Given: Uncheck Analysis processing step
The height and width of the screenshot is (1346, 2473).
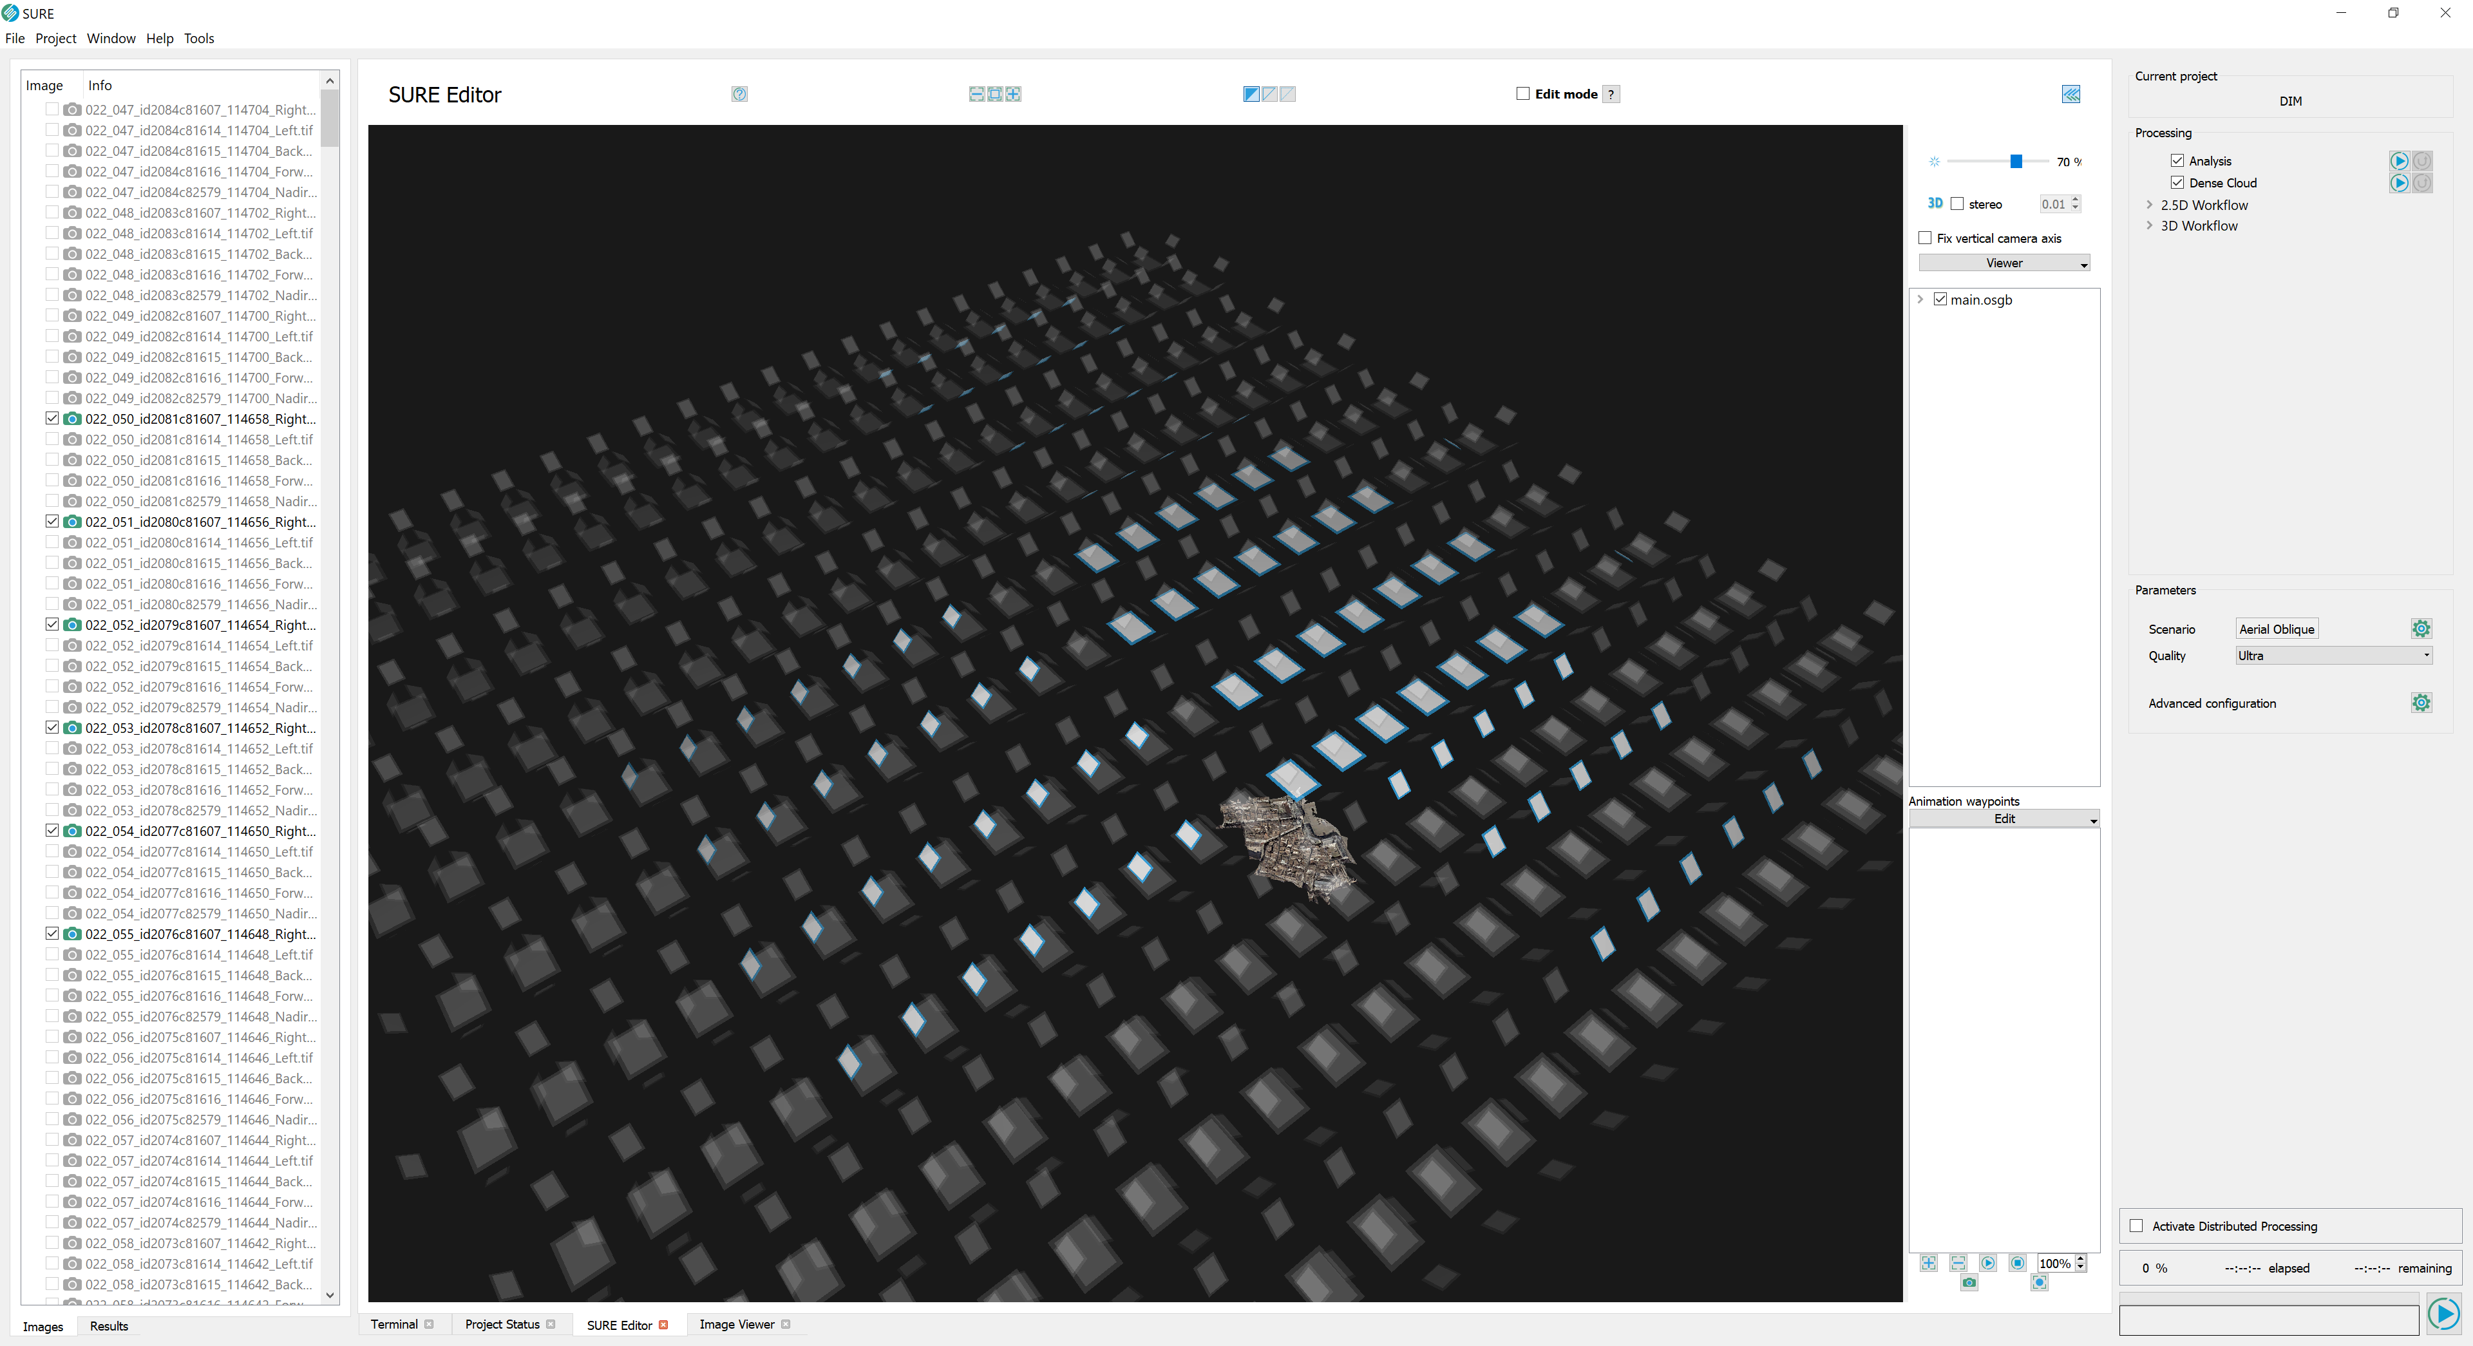Looking at the screenshot, I should [x=2177, y=160].
